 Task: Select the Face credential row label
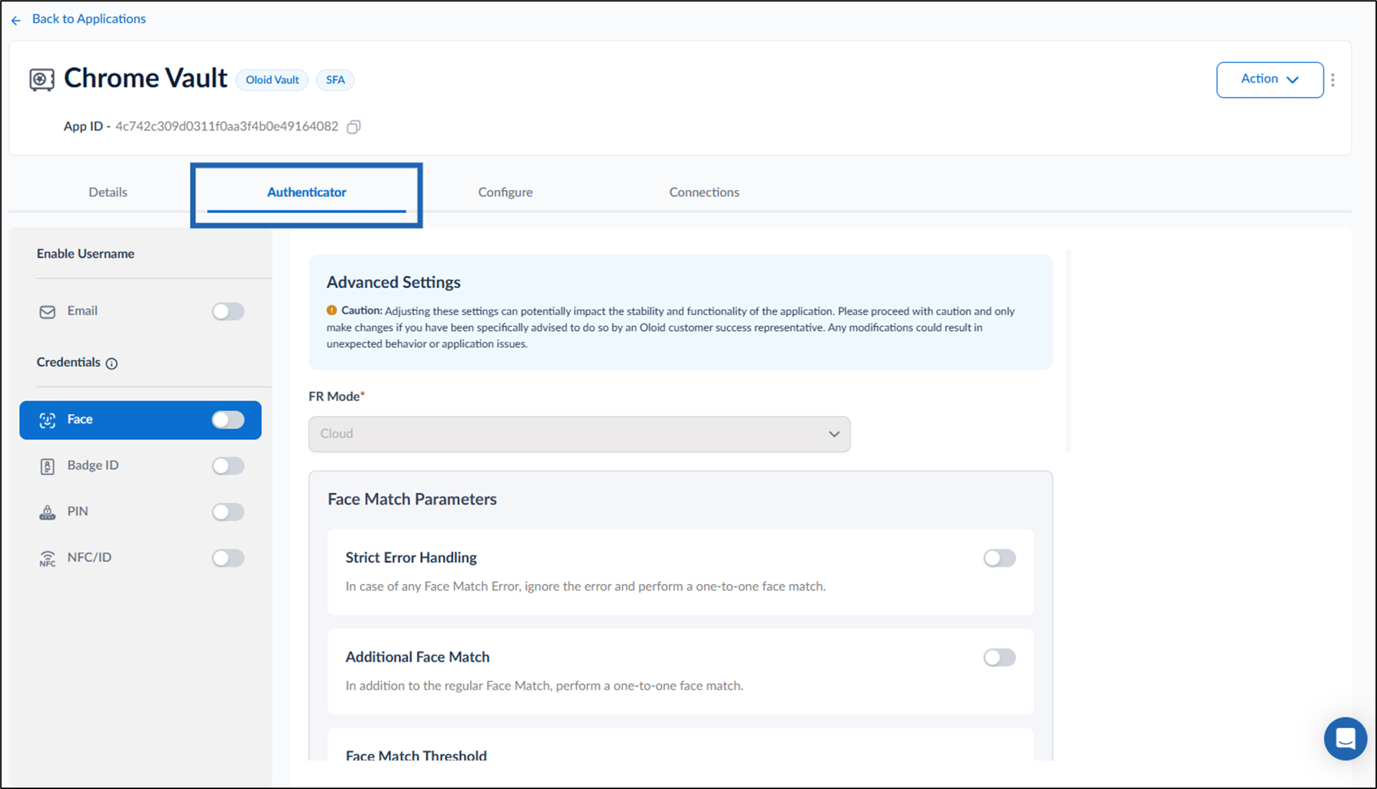pyautogui.click(x=80, y=419)
